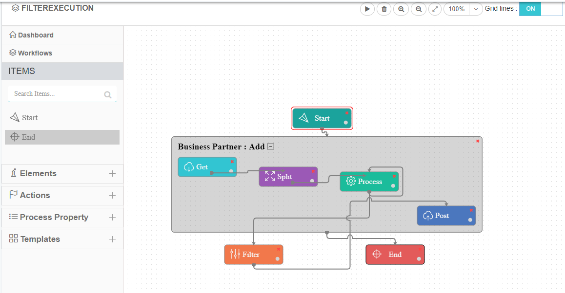Collapse the Business Partner : Add group
This screenshot has width=565, height=293.
(x=271, y=146)
